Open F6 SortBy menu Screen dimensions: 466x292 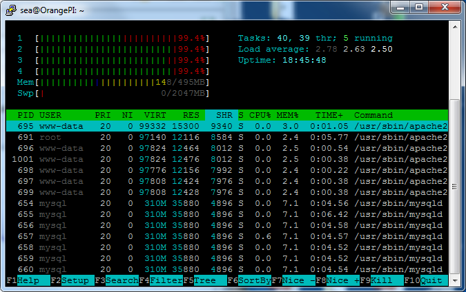click(x=249, y=280)
